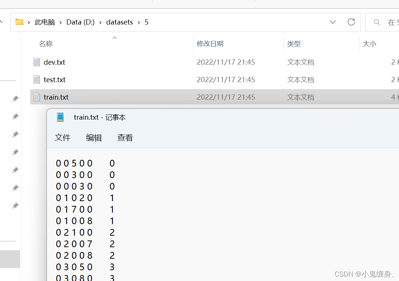Click the test.txt document icon

(37, 80)
